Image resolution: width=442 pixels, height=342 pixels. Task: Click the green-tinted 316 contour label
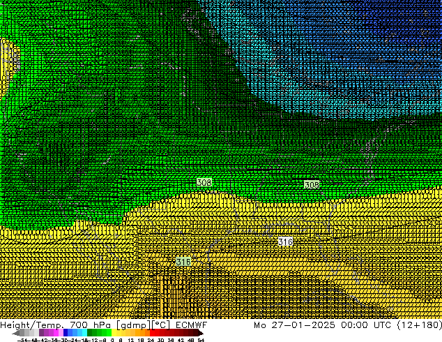(183, 262)
